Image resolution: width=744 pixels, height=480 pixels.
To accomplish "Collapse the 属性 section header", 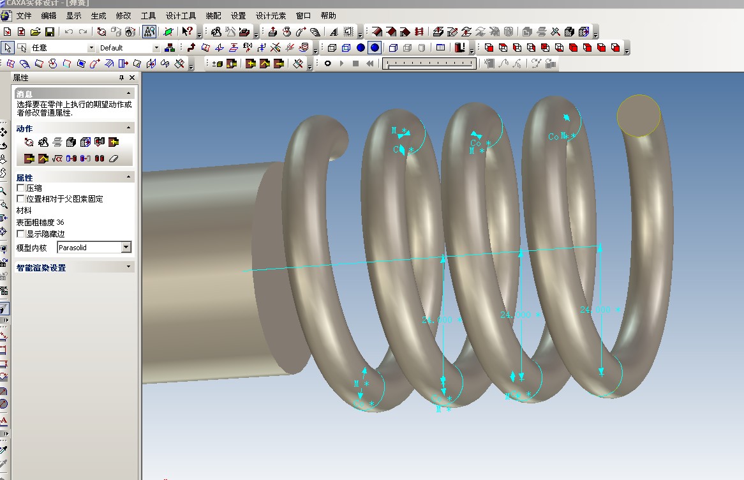I will 129,177.
